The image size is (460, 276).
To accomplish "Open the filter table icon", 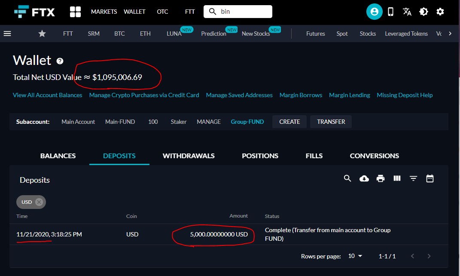I will (413, 178).
